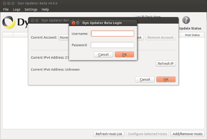Image resolution: width=207 pixels, height=139 pixels.
Task: Click the Password label
Action: pos(80,45)
